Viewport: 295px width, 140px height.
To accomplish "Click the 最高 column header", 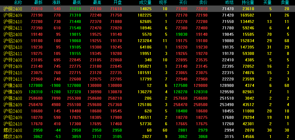I will click(97, 3).
